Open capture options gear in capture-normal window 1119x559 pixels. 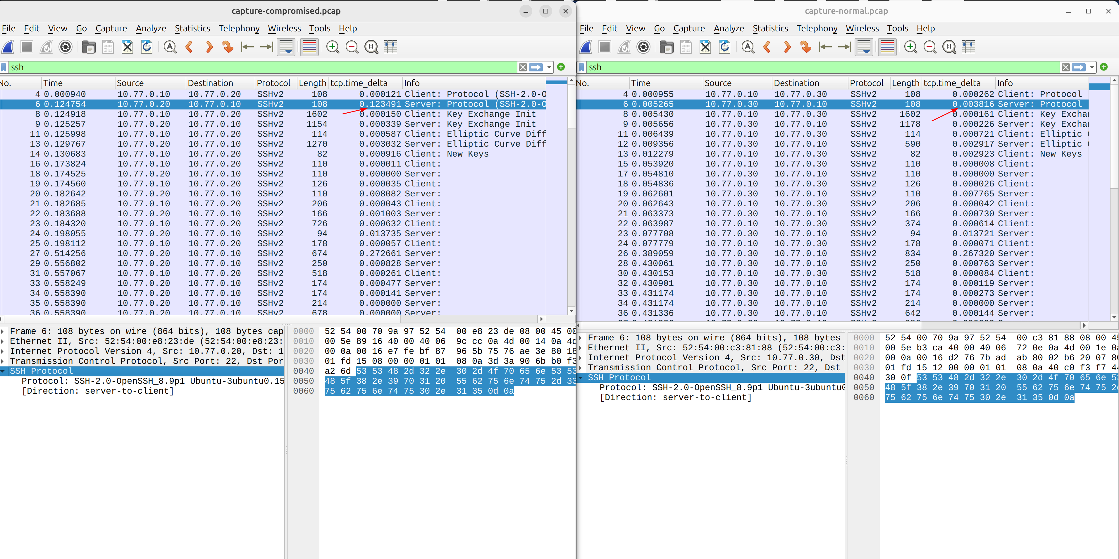(x=643, y=47)
